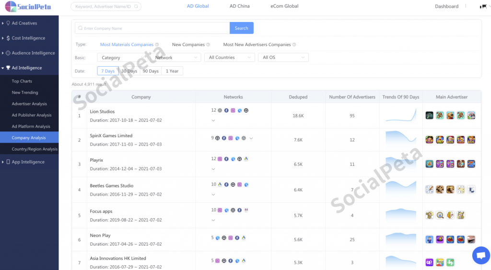Click Lion Studios first advertiser app icon
Image resolution: width=491 pixels, height=270 pixels.
[429, 115]
